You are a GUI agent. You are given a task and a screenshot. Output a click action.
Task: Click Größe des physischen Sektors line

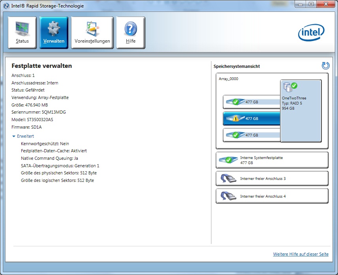[x=59, y=173]
